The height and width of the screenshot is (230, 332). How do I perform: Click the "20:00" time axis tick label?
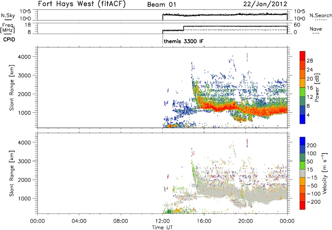coord(246,221)
